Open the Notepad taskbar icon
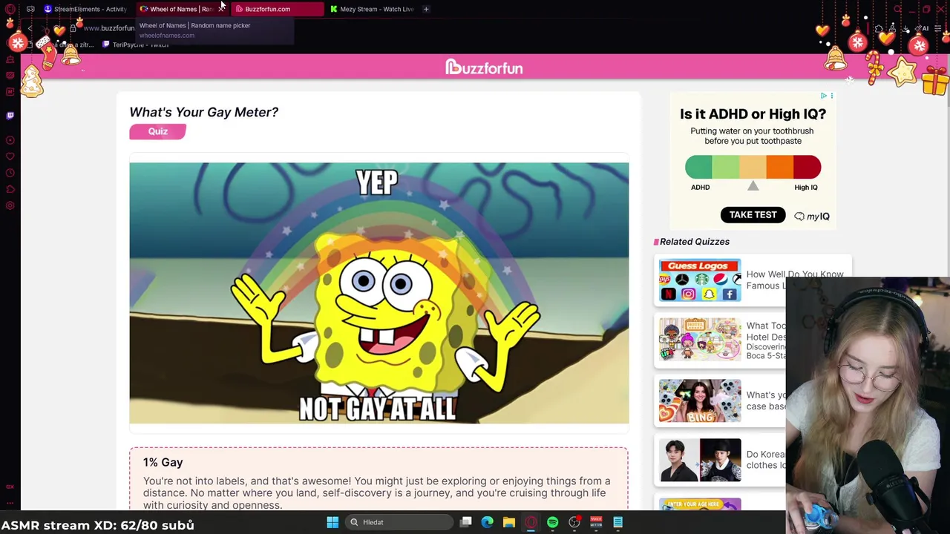Viewport: 950px width, 534px height. (617, 522)
